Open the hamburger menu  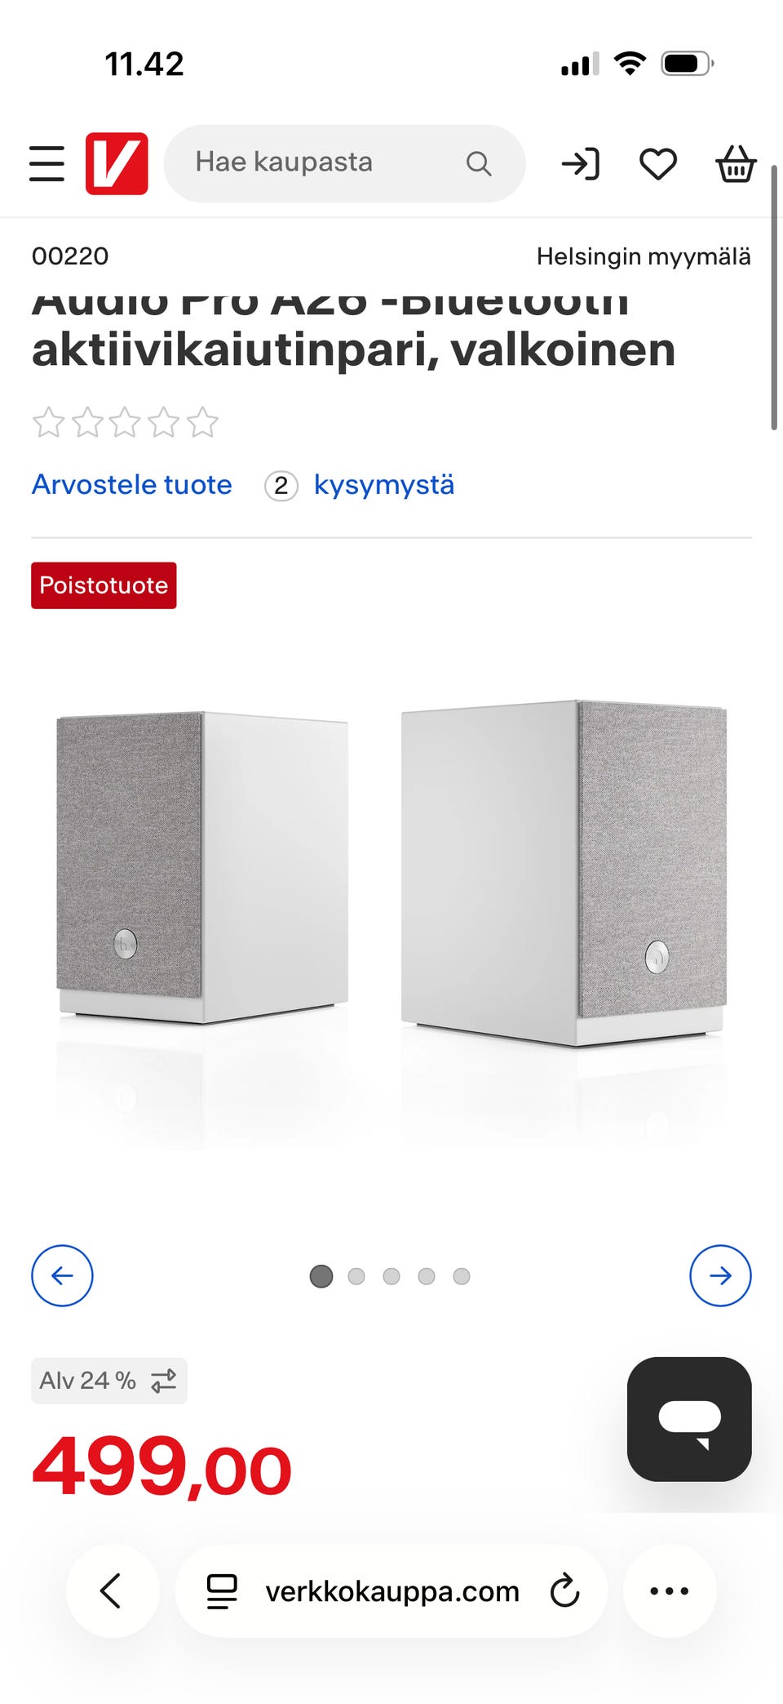pyautogui.click(x=46, y=163)
